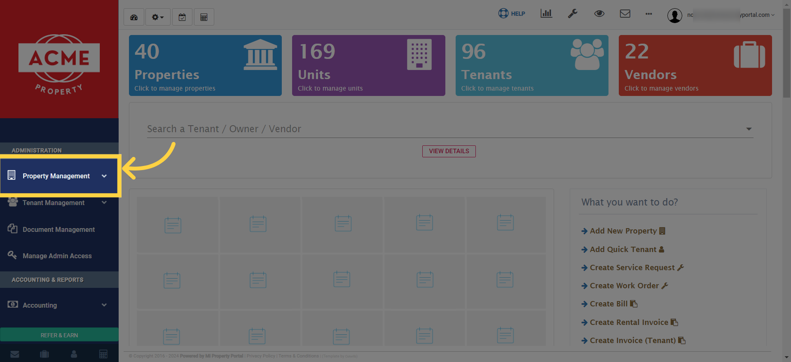Open the HELP lifebuoy link

(x=512, y=14)
